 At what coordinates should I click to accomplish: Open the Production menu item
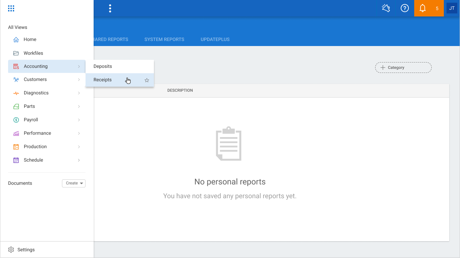point(47,147)
